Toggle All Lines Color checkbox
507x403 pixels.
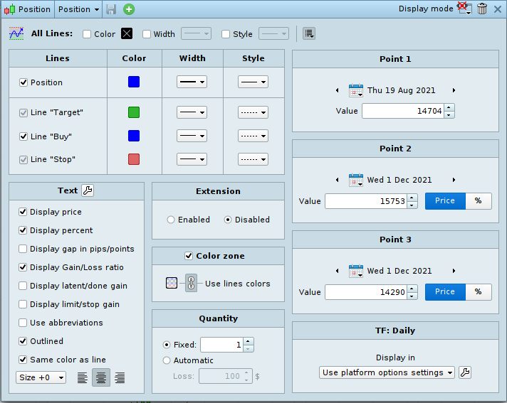(x=87, y=34)
